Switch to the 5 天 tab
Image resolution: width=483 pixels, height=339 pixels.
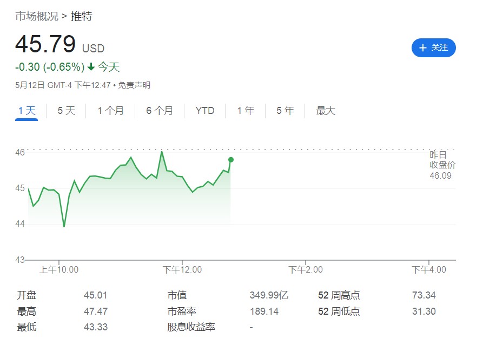pos(67,111)
